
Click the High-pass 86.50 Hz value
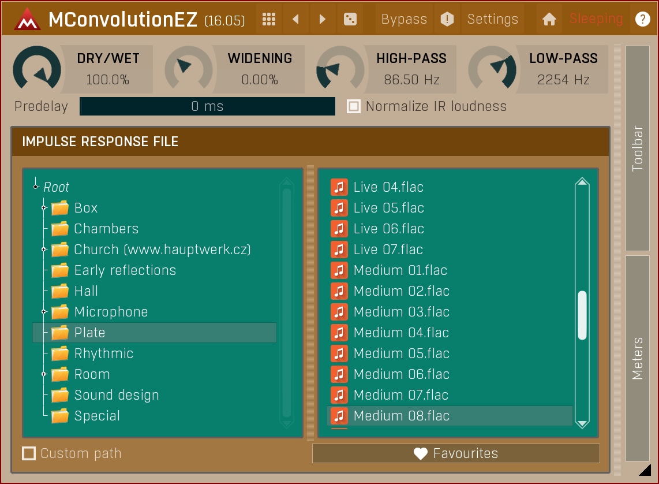click(411, 80)
